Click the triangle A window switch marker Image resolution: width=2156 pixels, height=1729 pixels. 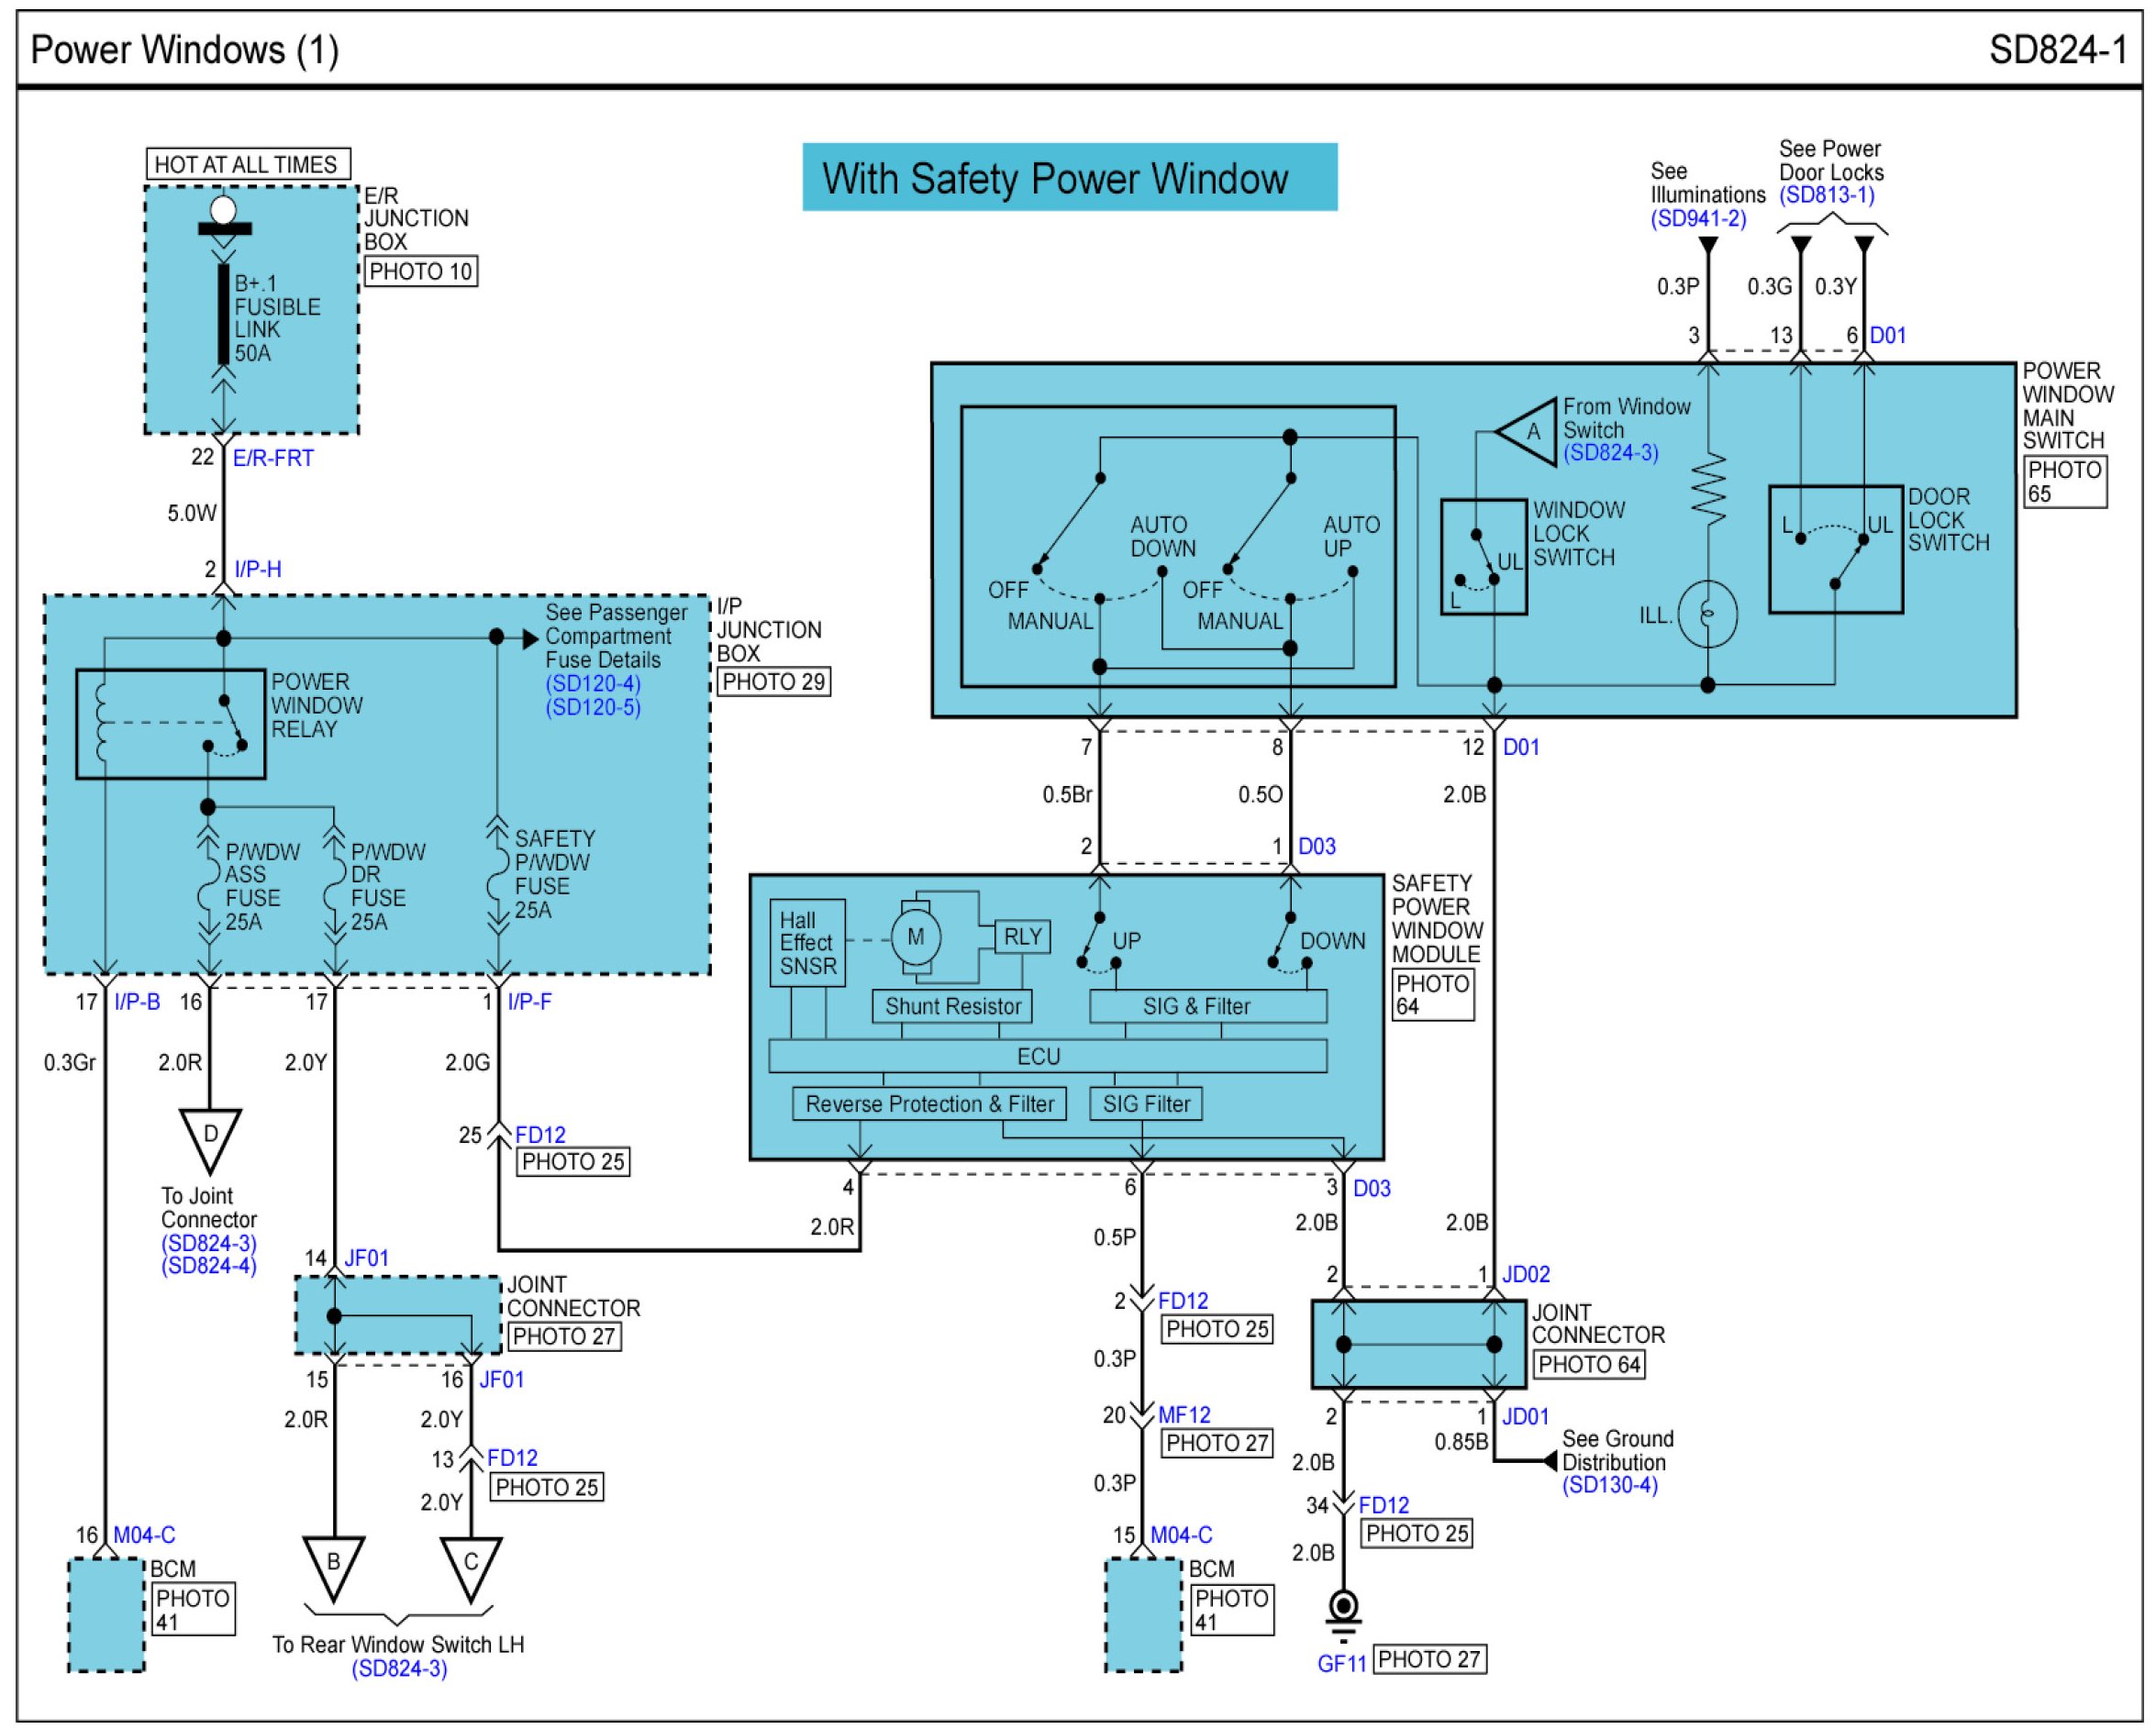click(1531, 432)
